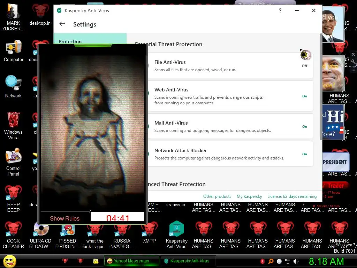357x268 pixels.
Task: Open Mail Anti-Virus settings row
Action: click(x=230, y=126)
